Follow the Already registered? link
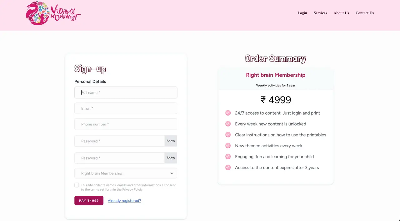The image size is (400, 221). pyautogui.click(x=124, y=201)
